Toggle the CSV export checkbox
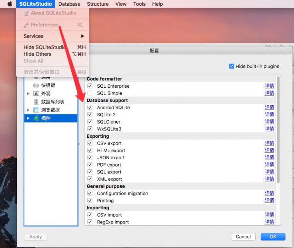This screenshot has height=248, width=294. pyautogui.click(x=90, y=143)
